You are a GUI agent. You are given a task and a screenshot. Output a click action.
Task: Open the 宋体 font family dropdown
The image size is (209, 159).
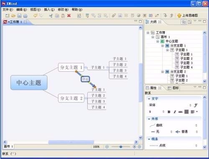coord(170,105)
